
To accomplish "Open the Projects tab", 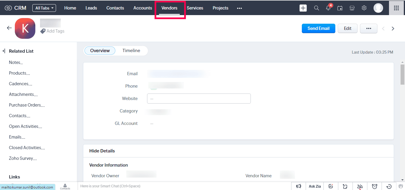I will (x=221, y=8).
